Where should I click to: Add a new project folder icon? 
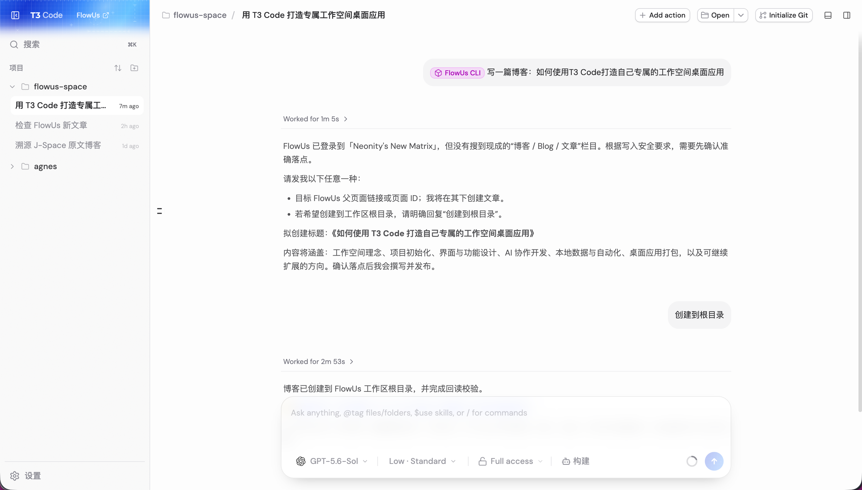[134, 68]
